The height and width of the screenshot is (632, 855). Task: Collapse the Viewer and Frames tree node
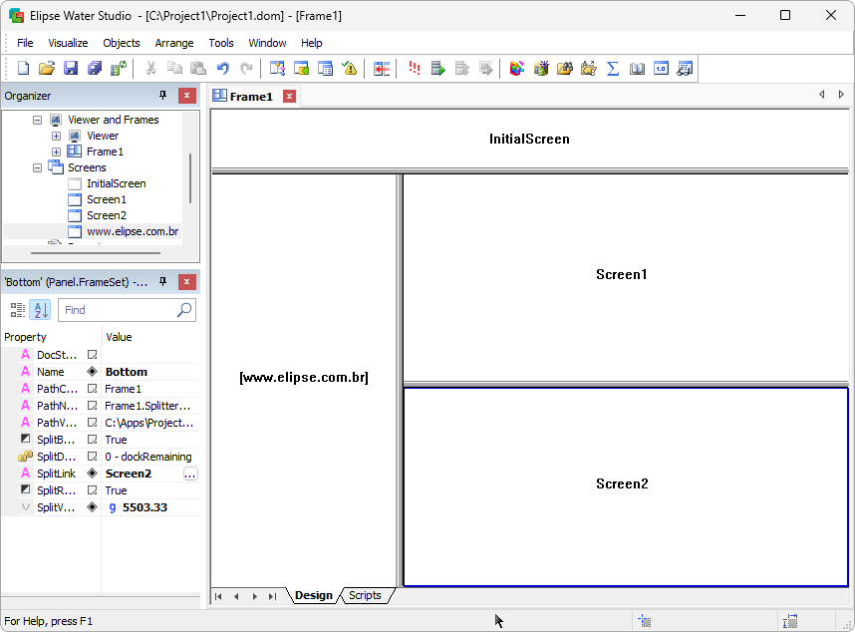38,120
